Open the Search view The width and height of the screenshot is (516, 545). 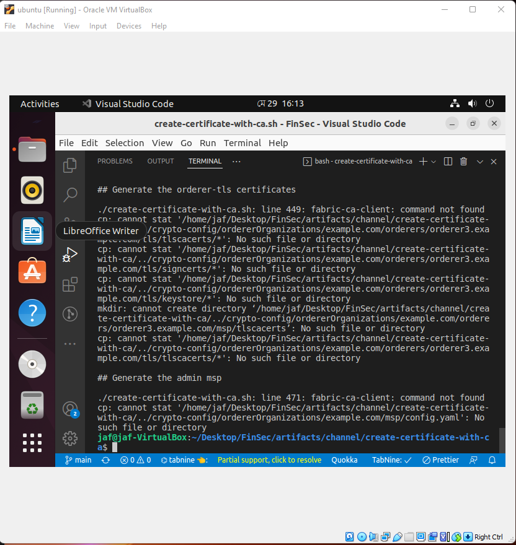pyautogui.click(x=70, y=194)
